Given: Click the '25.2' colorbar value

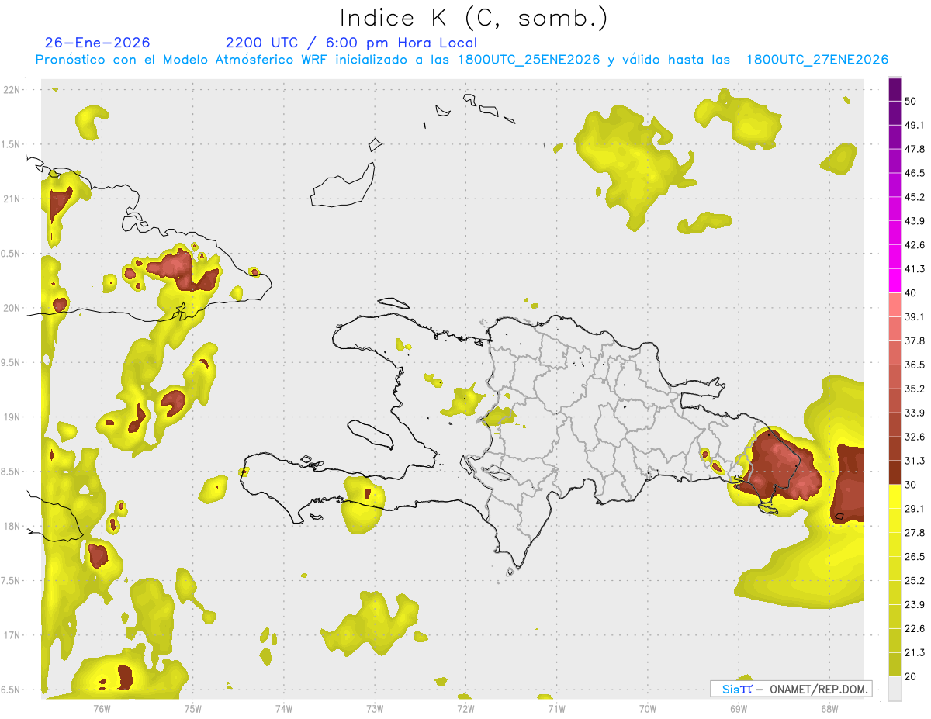Looking at the screenshot, I should pyautogui.click(x=915, y=581).
